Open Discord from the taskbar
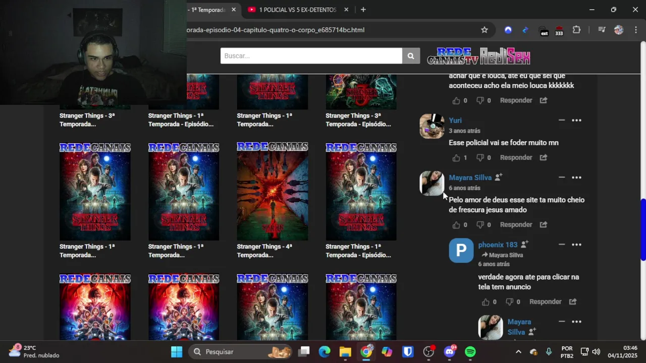The image size is (646, 363). [x=449, y=352]
